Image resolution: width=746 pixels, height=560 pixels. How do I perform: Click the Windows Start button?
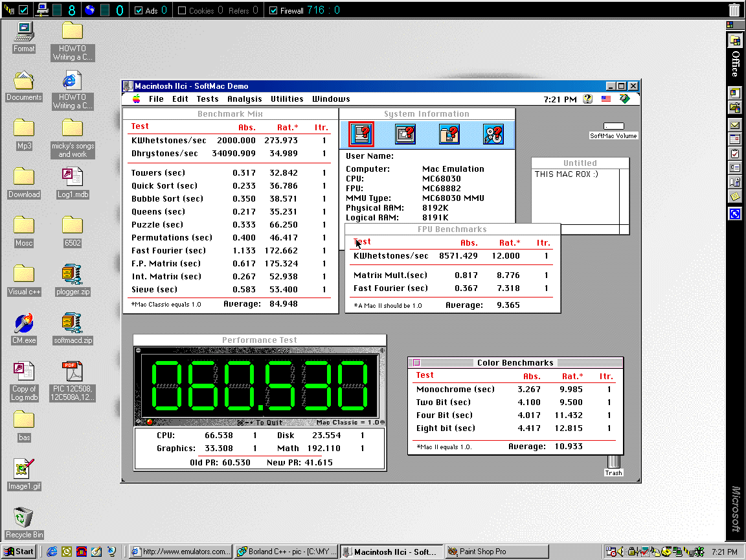click(x=19, y=552)
